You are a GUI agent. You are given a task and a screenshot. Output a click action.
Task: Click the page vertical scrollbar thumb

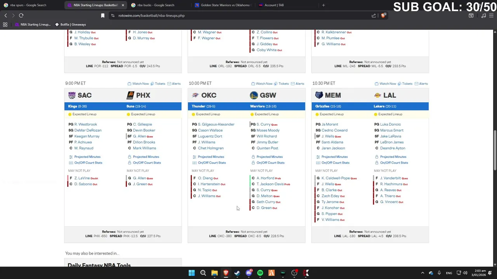point(495,150)
